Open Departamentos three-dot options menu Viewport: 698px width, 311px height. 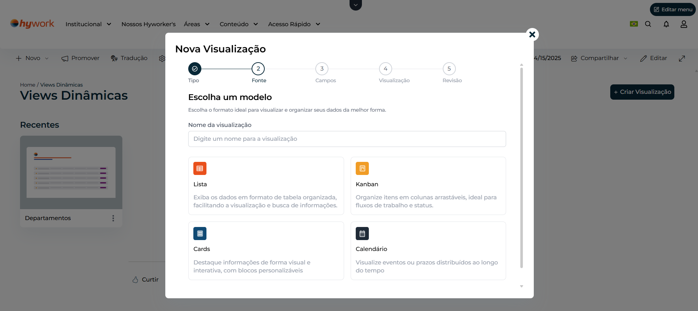(113, 218)
